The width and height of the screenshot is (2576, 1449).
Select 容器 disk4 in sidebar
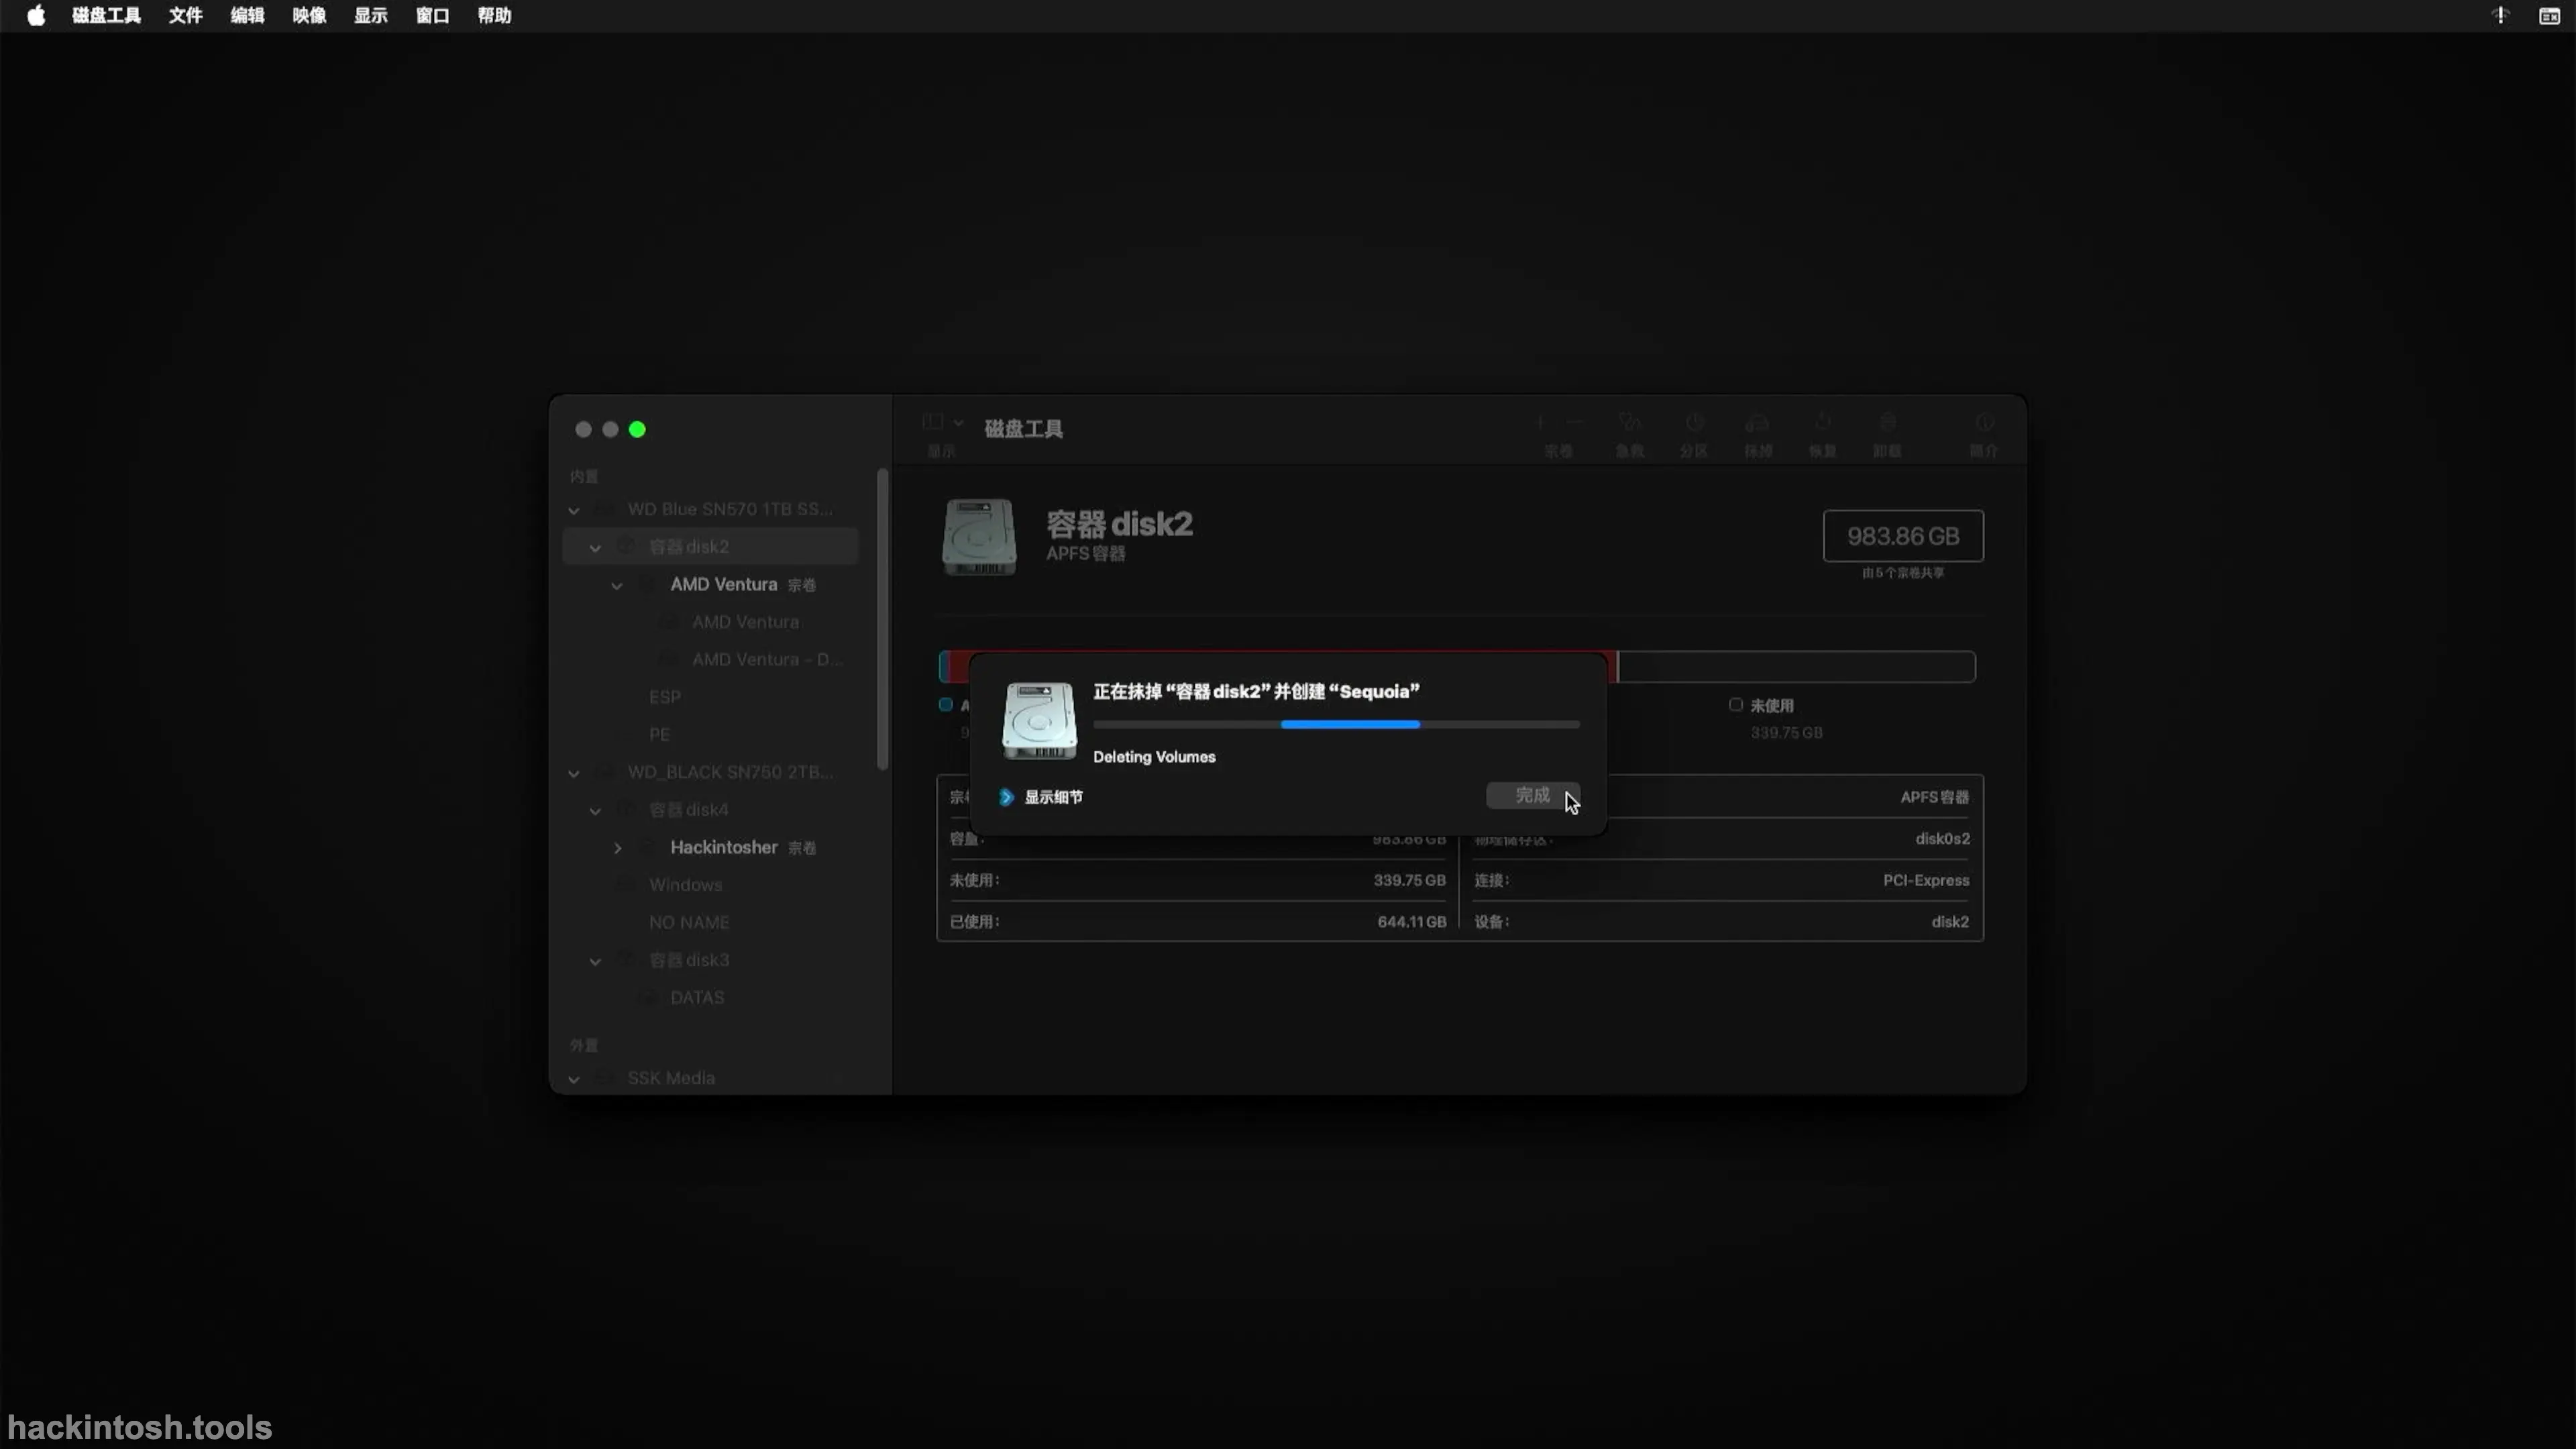point(710,809)
